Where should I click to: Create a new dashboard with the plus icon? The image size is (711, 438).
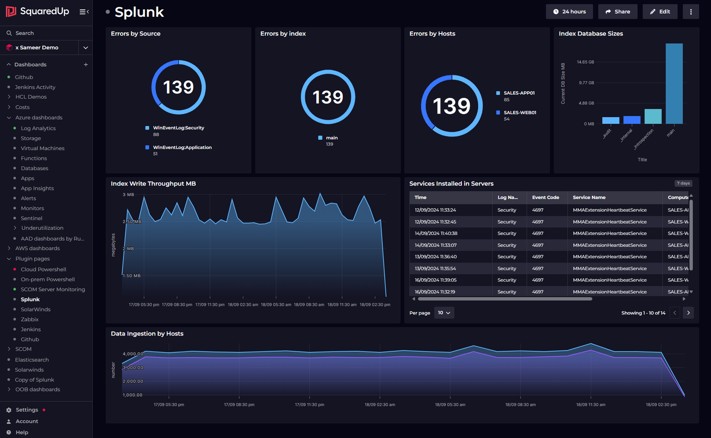pos(85,64)
